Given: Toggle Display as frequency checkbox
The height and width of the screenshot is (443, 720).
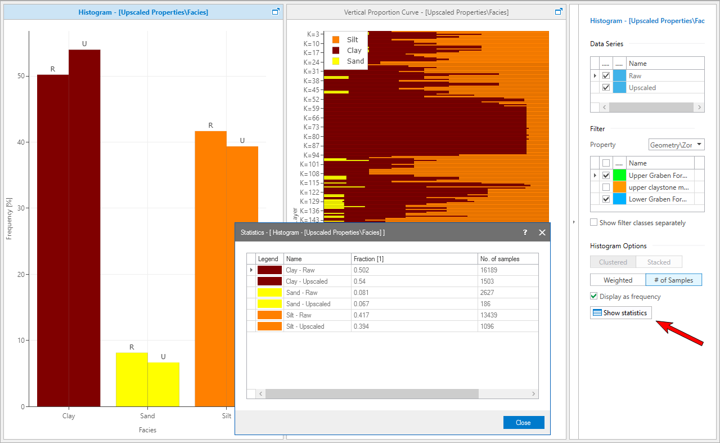Looking at the screenshot, I should pyautogui.click(x=593, y=297).
